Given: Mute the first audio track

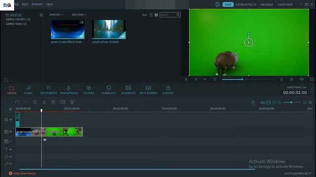Looking at the screenshot, I should (11, 156).
